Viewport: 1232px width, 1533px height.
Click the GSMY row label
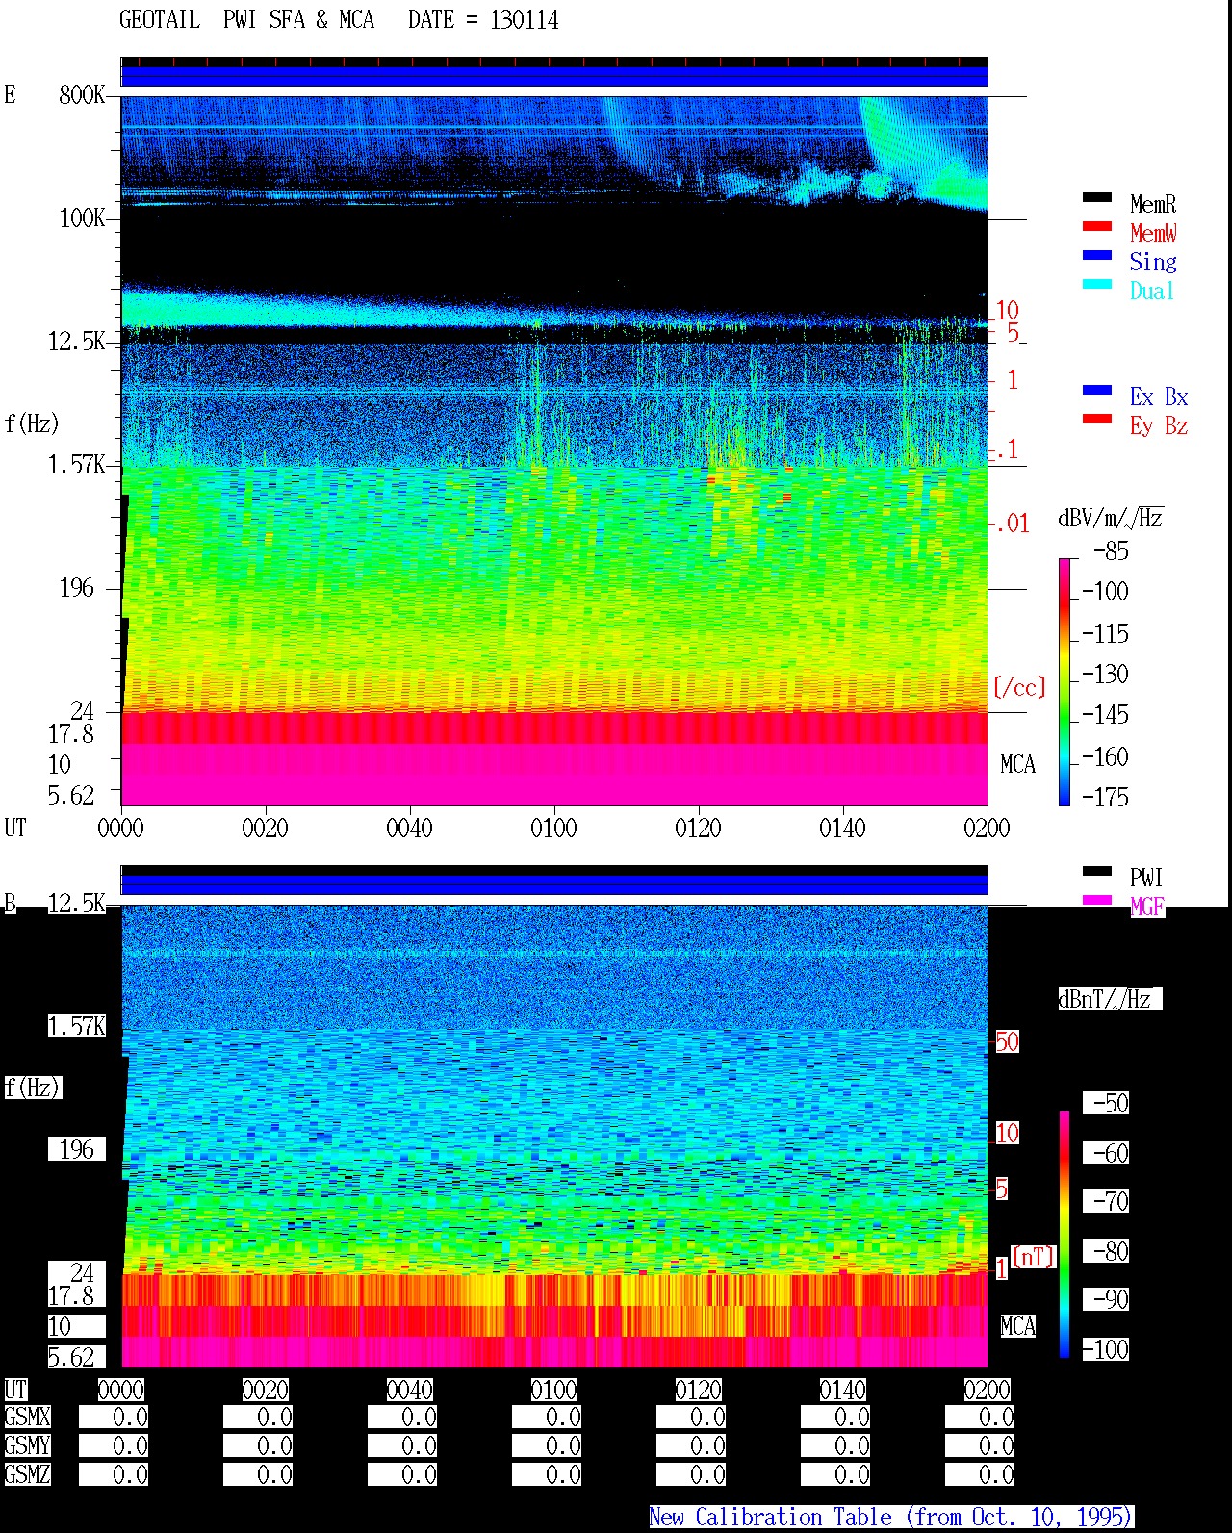(x=27, y=1445)
